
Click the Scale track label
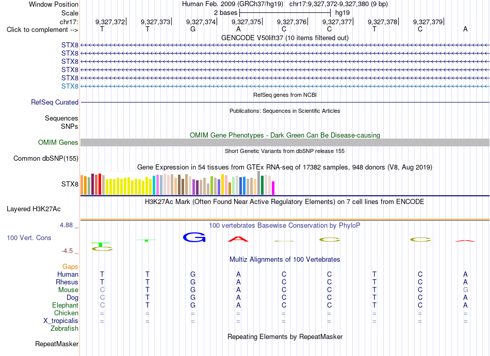pyautogui.click(x=70, y=13)
